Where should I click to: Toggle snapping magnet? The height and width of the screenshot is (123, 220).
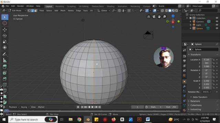pyautogui.click(x=119, y=11)
